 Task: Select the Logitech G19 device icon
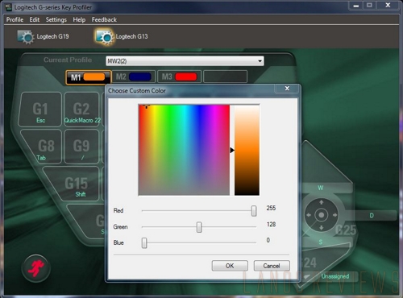click(x=26, y=37)
